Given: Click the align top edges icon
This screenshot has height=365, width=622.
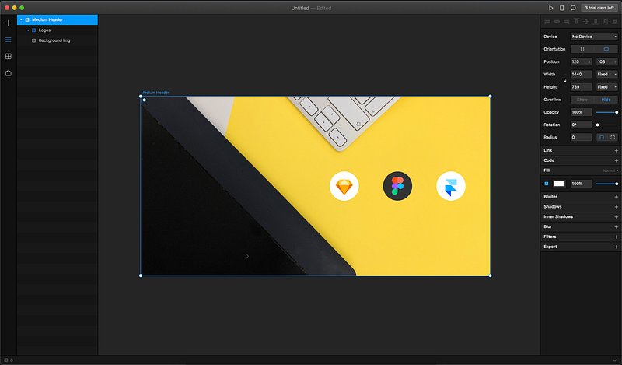Looking at the screenshot, I should [x=576, y=22].
